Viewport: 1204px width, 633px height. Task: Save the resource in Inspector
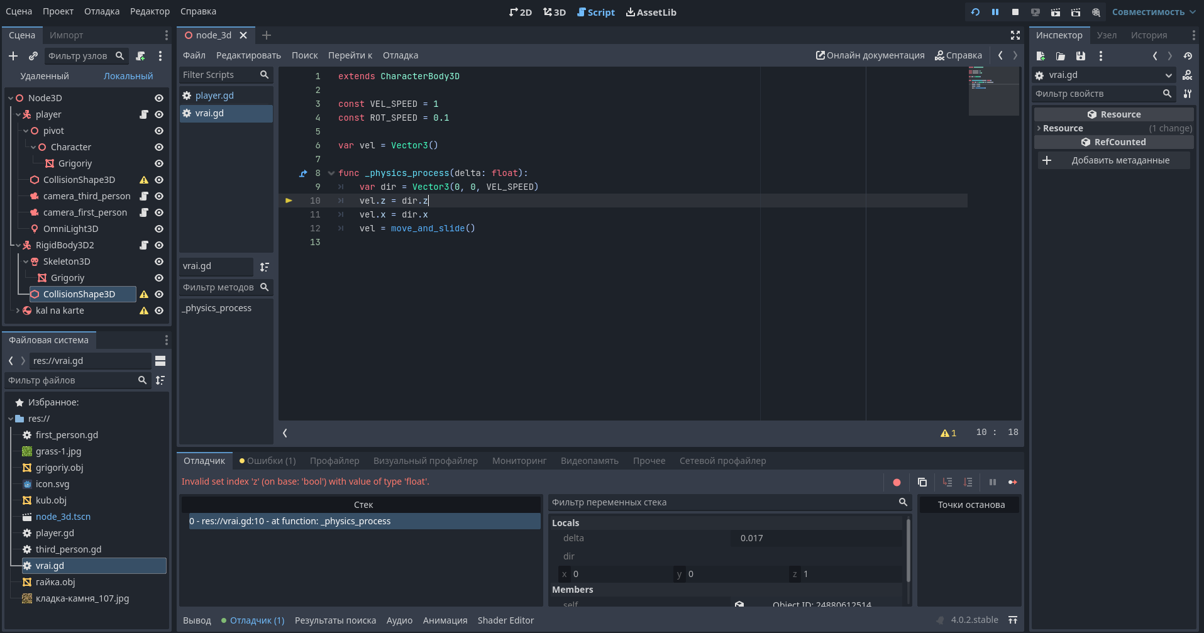[1080, 56]
